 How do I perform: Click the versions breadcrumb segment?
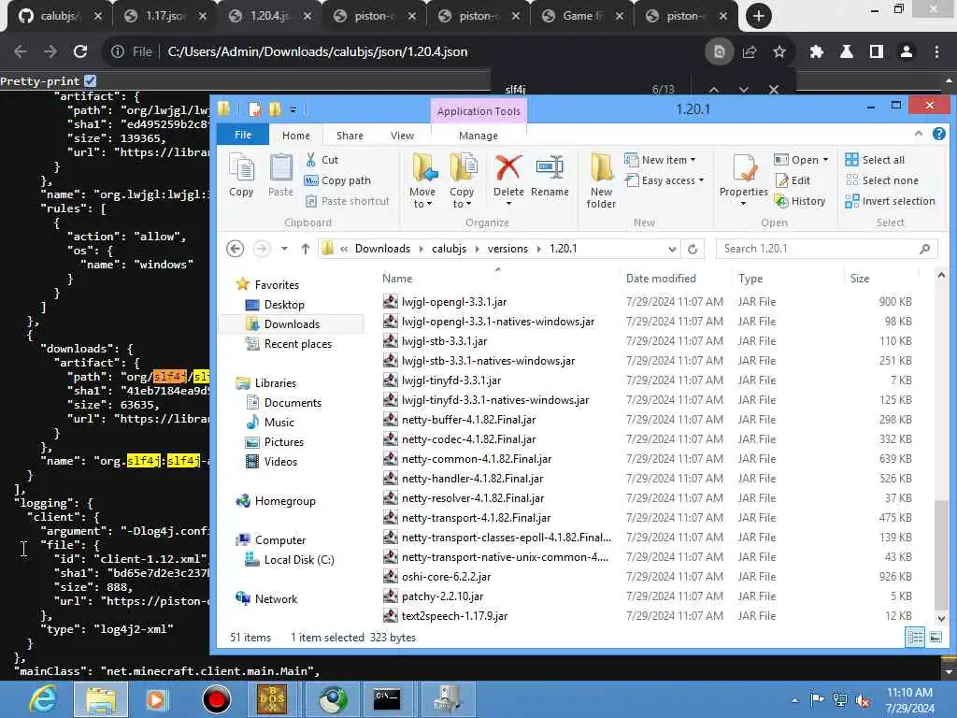click(507, 249)
